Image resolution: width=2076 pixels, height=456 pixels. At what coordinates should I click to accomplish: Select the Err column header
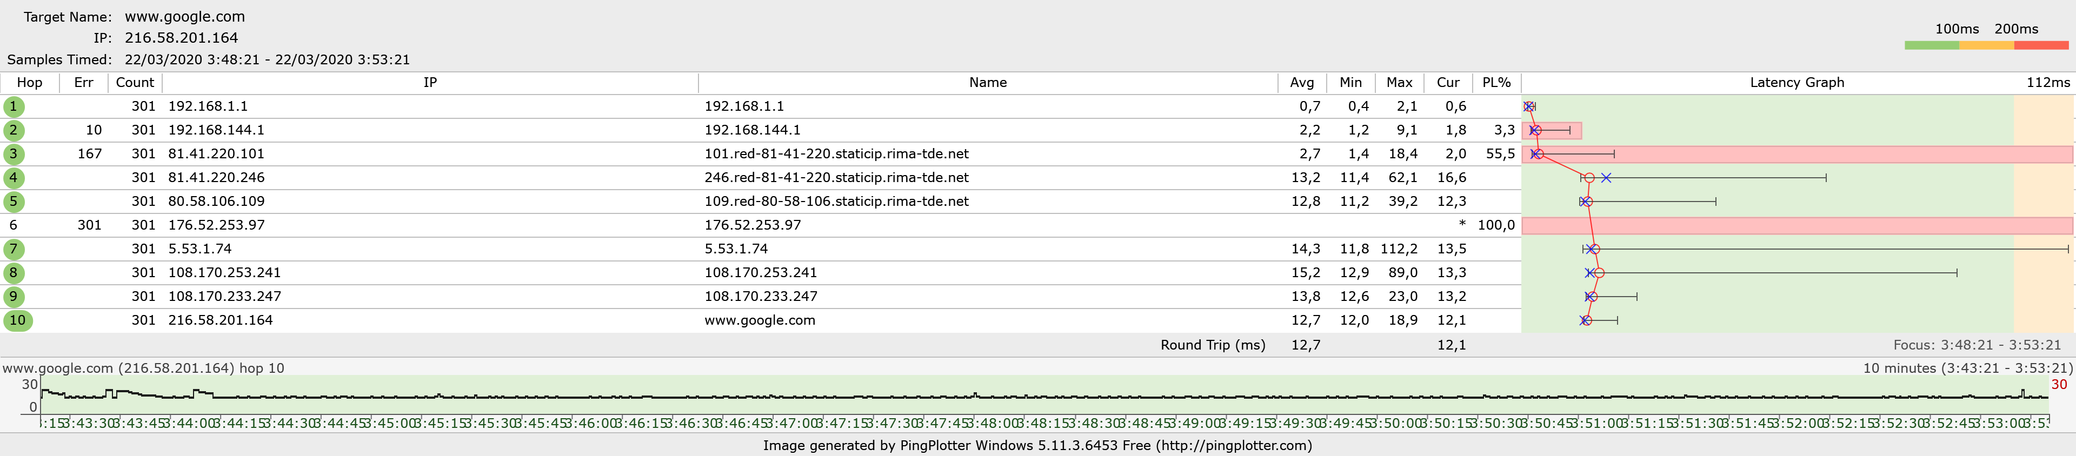click(x=83, y=83)
